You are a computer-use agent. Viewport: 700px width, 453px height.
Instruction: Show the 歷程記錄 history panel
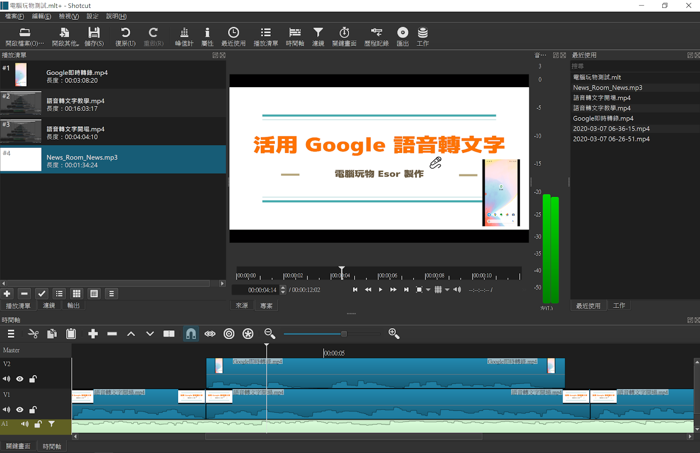(377, 37)
